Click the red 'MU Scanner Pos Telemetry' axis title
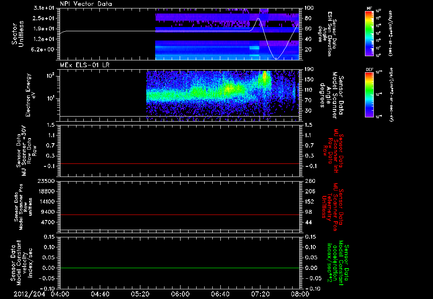Screen dimensions: 433x299 point(333,207)
